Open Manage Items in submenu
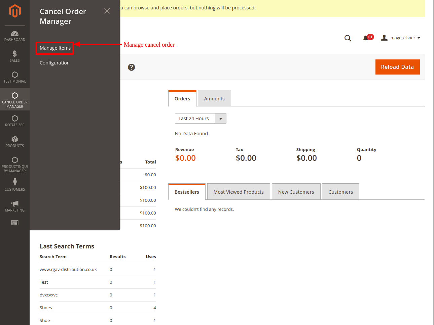The width and height of the screenshot is (434, 325). point(55,48)
